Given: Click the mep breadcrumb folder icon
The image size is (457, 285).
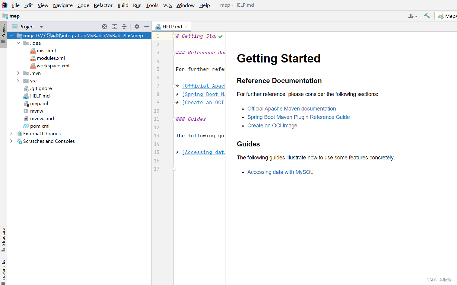Looking at the screenshot, I should pos(5,16).
